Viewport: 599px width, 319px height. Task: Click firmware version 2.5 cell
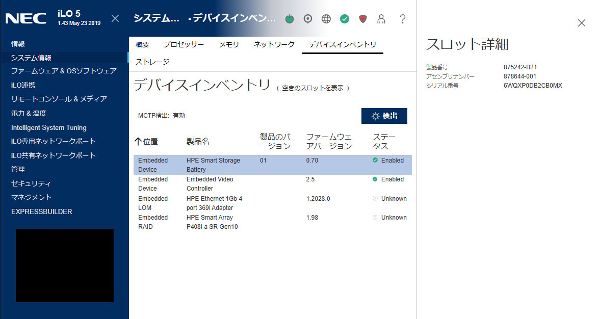[310, 179]
